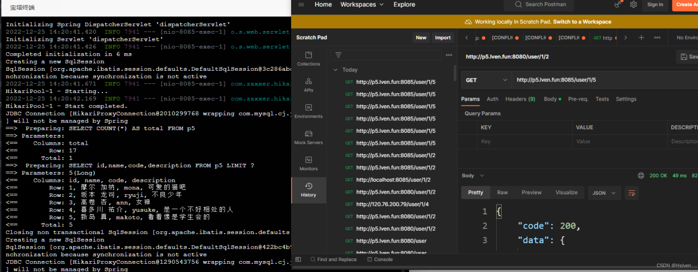
Task: Click the settings gear icon
Action: coord(633,4)
